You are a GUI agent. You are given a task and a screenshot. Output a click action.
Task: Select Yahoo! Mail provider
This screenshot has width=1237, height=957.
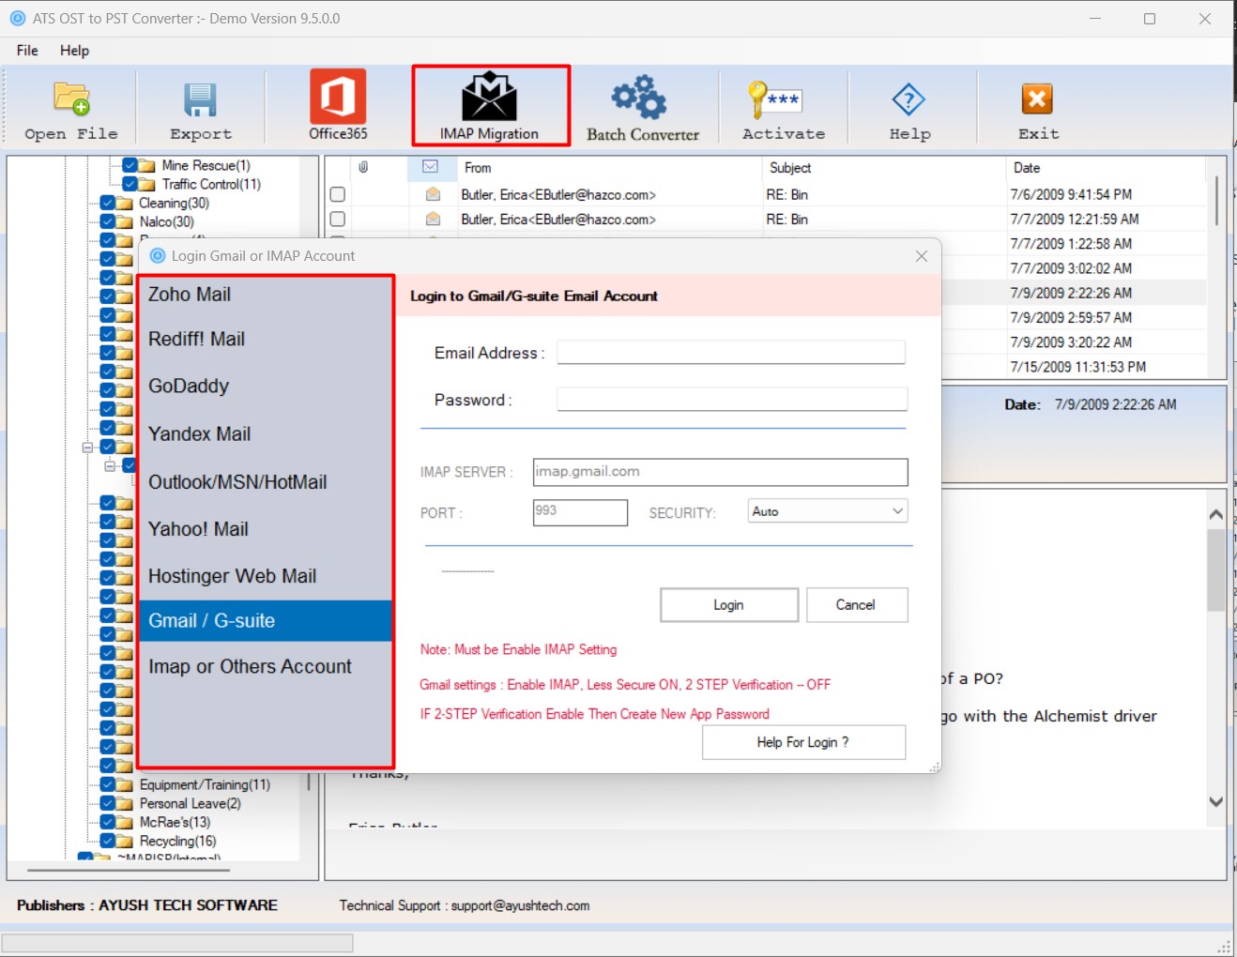(x=265, y=529)
